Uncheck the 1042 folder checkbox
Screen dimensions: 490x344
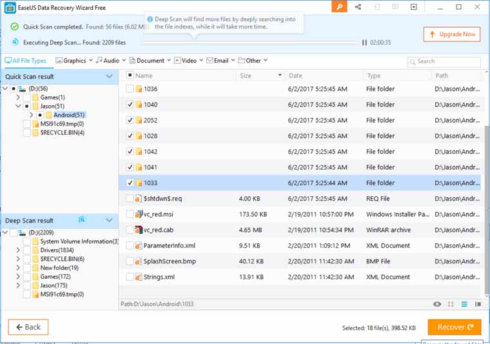click(130, 152)
